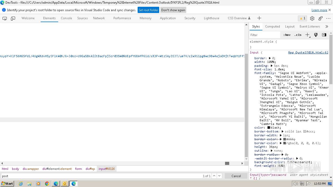Image resolution: width=333 pixels, height=187 pixels.
Task: Cancel the DOM search
Action: click(236, 176)
